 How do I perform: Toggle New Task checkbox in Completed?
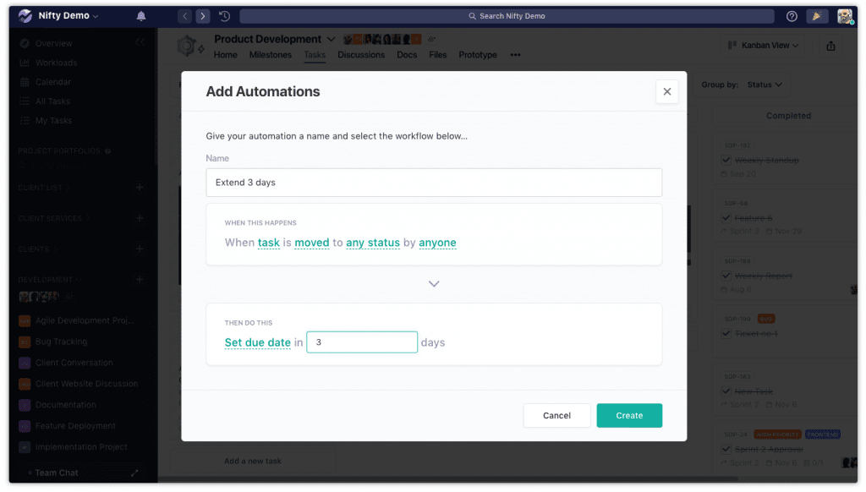tap(726, 391)
